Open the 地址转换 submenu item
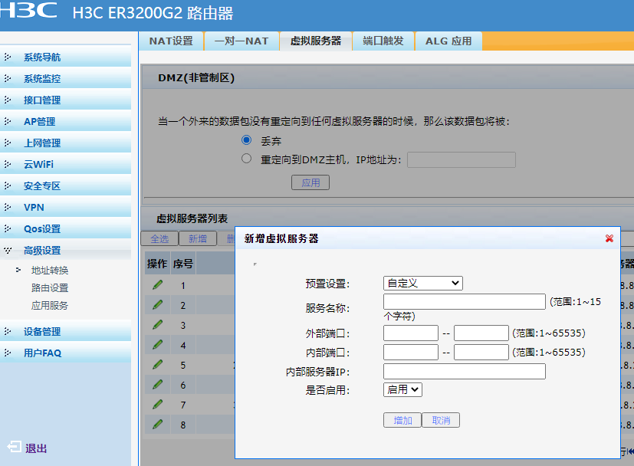Screen dimensions: 634x466 [x=50, y=271]
